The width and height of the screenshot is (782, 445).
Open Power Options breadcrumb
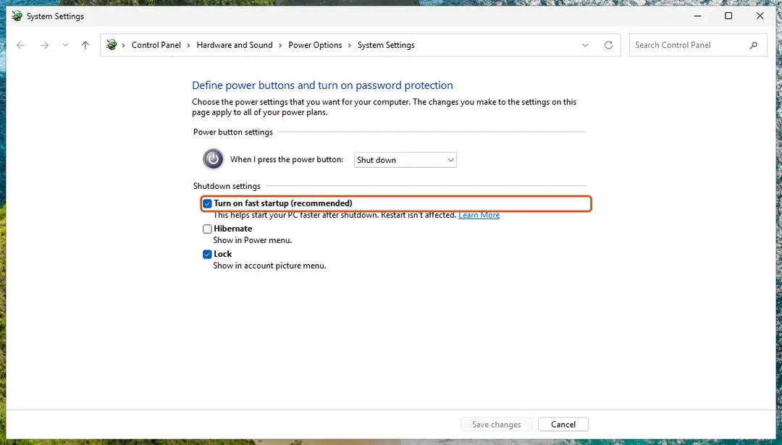click(x=315, y=45)
